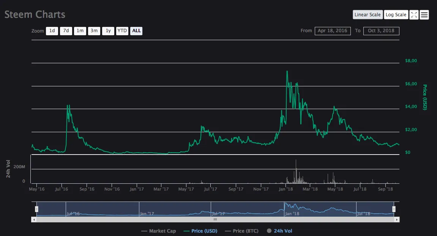Set zoom to 1y

(x=108, y=31)
